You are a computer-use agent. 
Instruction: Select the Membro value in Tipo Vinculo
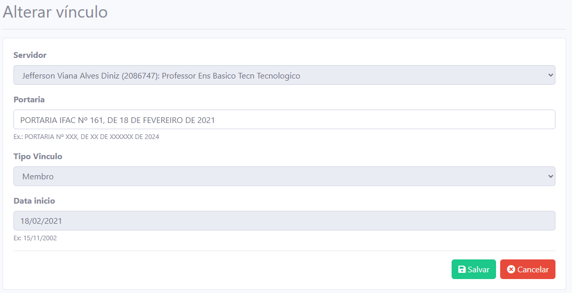click(38, 177)
